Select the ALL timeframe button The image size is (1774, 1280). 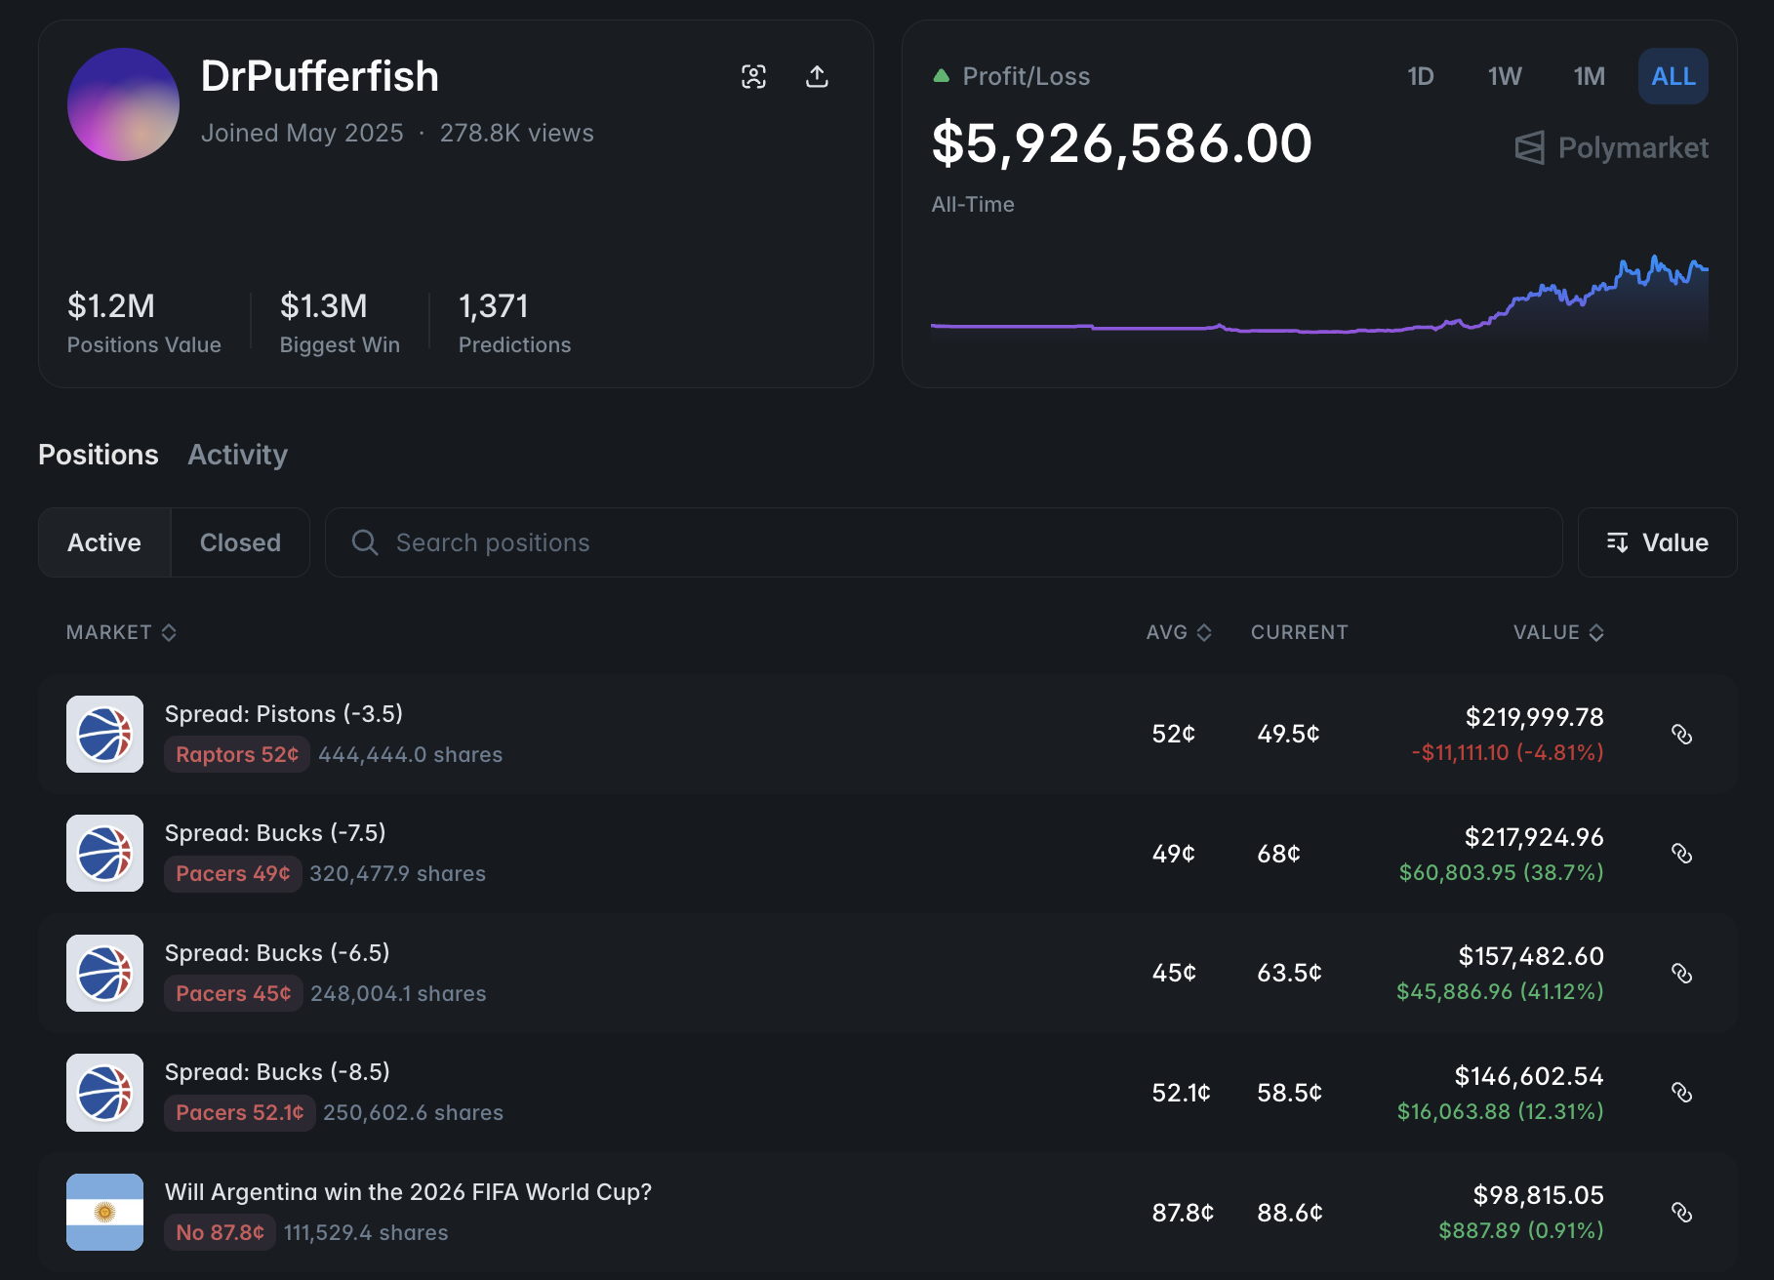[1673, 76]
